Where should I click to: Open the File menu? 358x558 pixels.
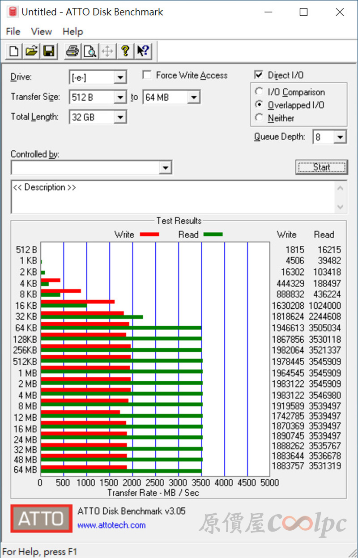point(13,32)
